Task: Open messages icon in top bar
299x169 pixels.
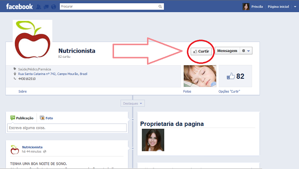Action: [46, 7]
